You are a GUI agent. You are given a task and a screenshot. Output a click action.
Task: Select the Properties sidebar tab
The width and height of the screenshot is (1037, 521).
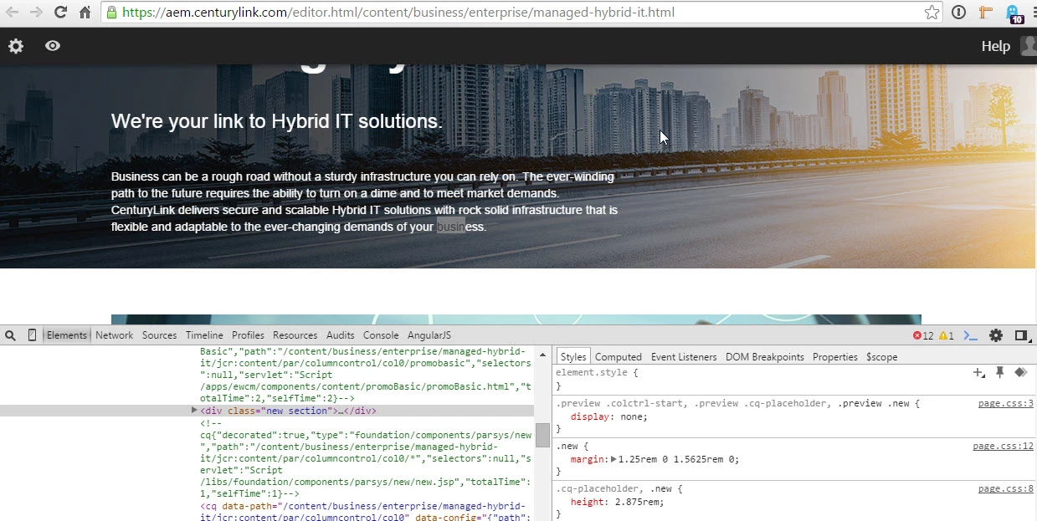tap(835, 357)
